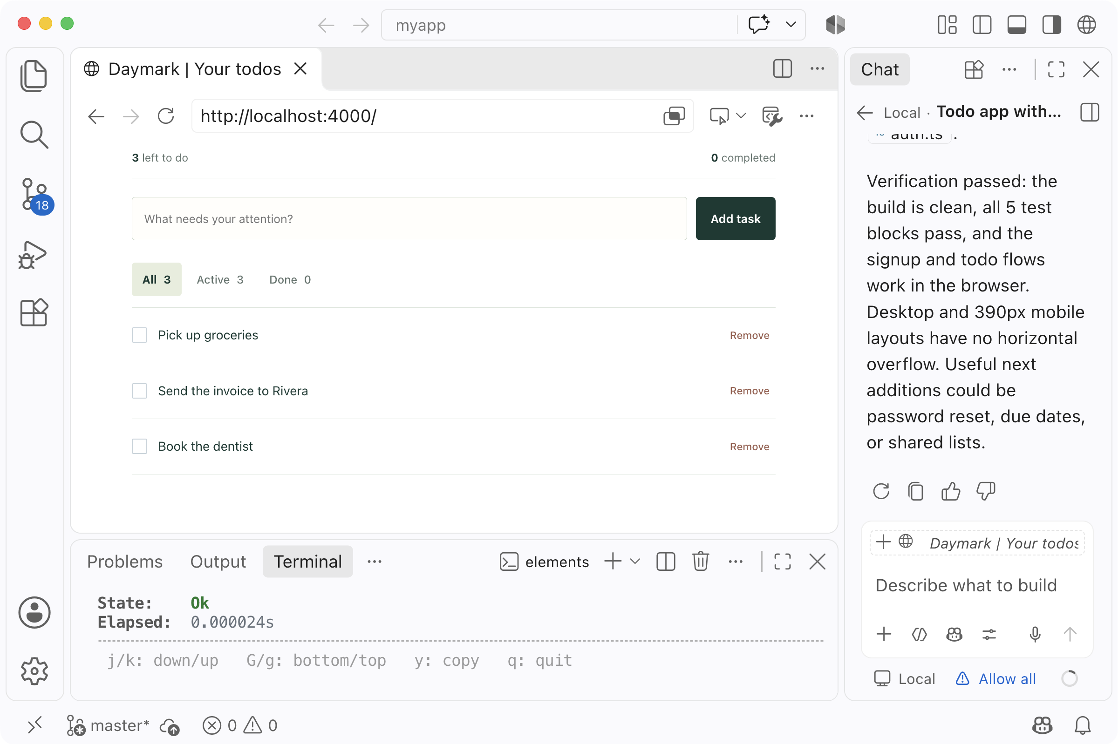
Task: Open the Run and Debug view
Action: point(33,255)
